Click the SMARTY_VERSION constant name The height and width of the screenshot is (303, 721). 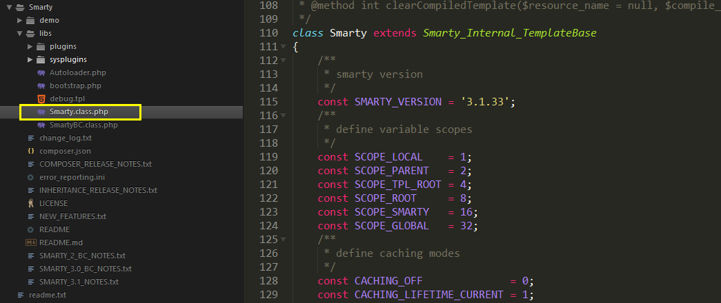click(x=397, y=102)
